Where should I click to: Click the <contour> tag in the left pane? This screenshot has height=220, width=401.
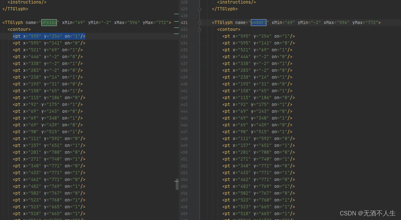(x=19, y=29)
